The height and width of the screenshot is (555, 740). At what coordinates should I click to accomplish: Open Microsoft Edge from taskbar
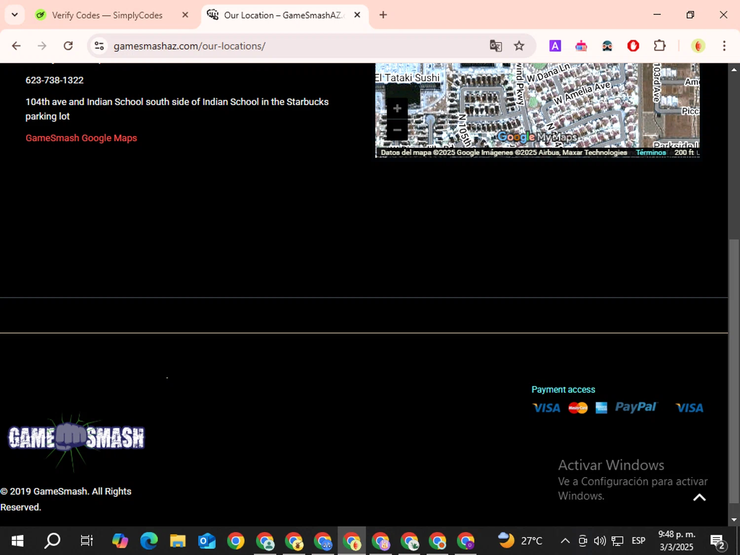tap(148, 541)
